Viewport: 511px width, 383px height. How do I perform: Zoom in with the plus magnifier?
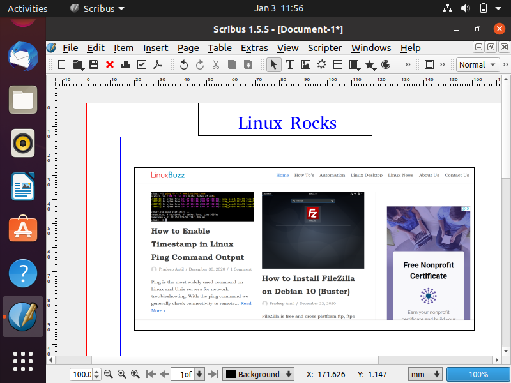(x=135, y=374)
